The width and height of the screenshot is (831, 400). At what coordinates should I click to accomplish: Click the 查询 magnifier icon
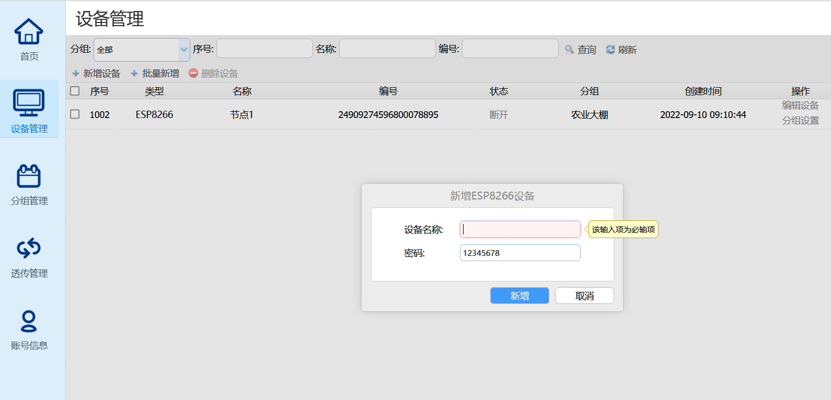pyautogui.click(x=570, y=50)
